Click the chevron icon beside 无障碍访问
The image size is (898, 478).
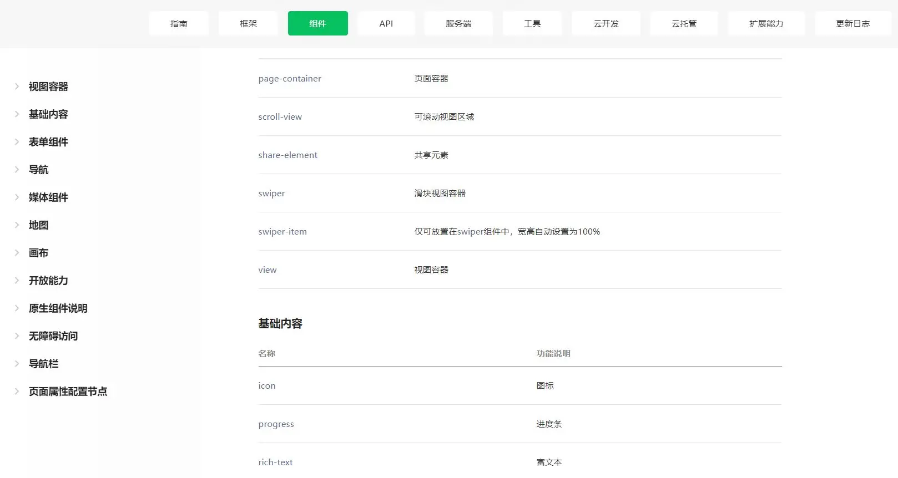tap(17, 336)
